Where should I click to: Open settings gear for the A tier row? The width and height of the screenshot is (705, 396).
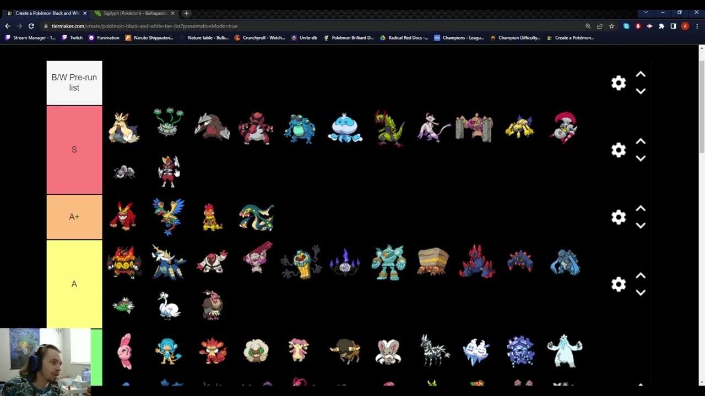619,284
